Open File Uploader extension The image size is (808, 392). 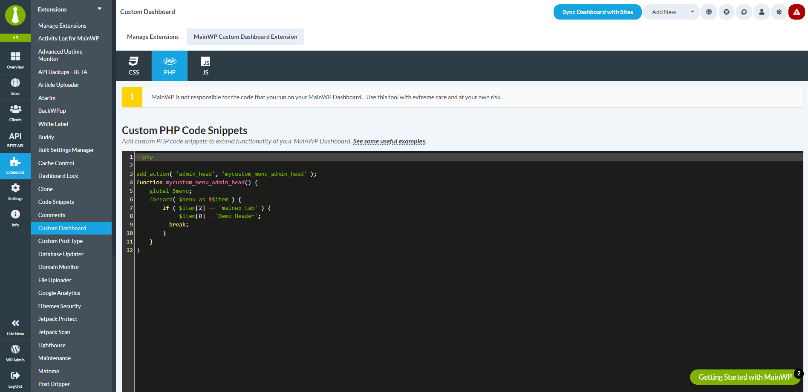pyautogui.click(x=55, y=280)
